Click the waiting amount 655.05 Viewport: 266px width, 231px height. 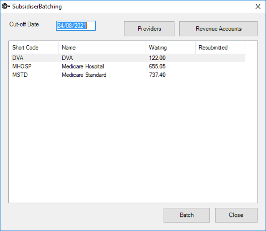[157, 66]
